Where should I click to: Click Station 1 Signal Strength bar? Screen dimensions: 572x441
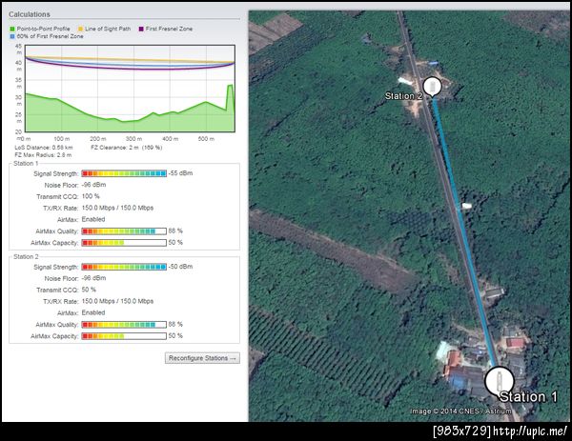(124, 173)
